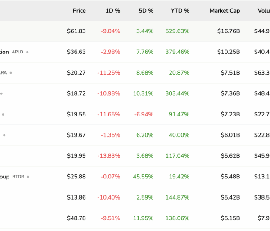Image resolution: width=270 pixels, height=231 pixels.
Task: Select the -13.83% one-day change value
Action: pos(109,155)
